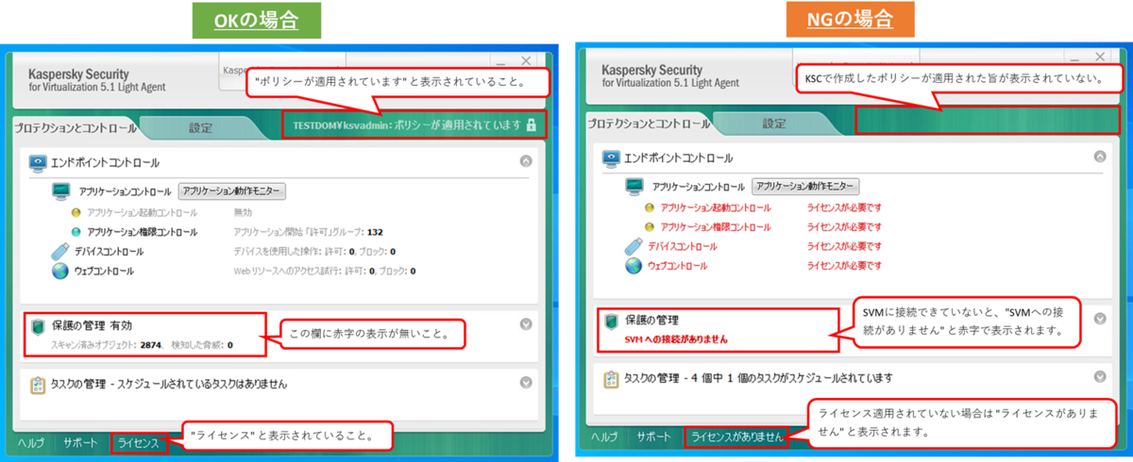Click ライセンスがありません link in NG window

pos(737,437)
